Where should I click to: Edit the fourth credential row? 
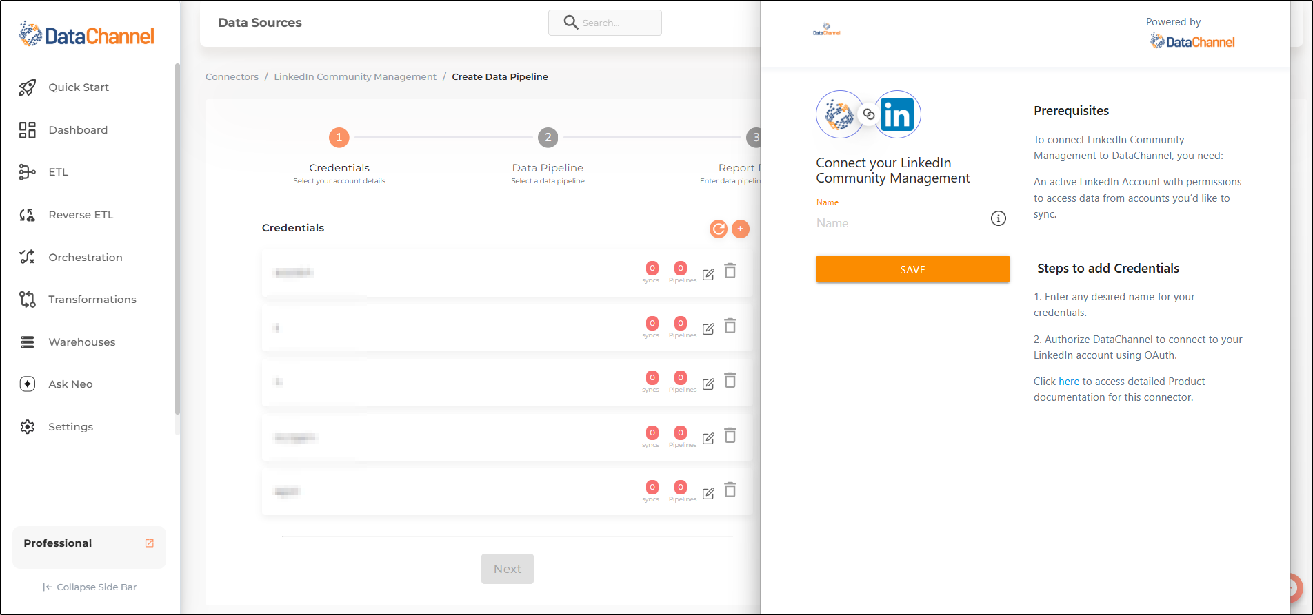point(708,439)
